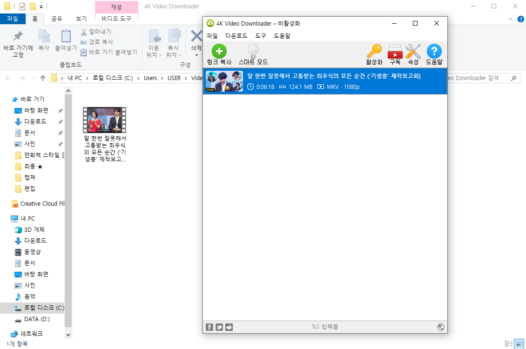Click 경로 복사 button
The width and height of the screenshot is (526, 349).
pyautogui.click(x=97, y=42)
